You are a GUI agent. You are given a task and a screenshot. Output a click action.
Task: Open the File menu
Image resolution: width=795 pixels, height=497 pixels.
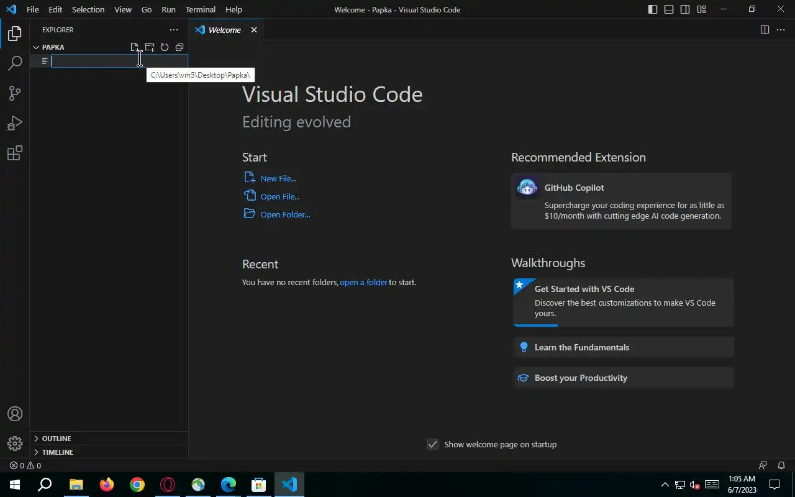(x=32, y=9)
